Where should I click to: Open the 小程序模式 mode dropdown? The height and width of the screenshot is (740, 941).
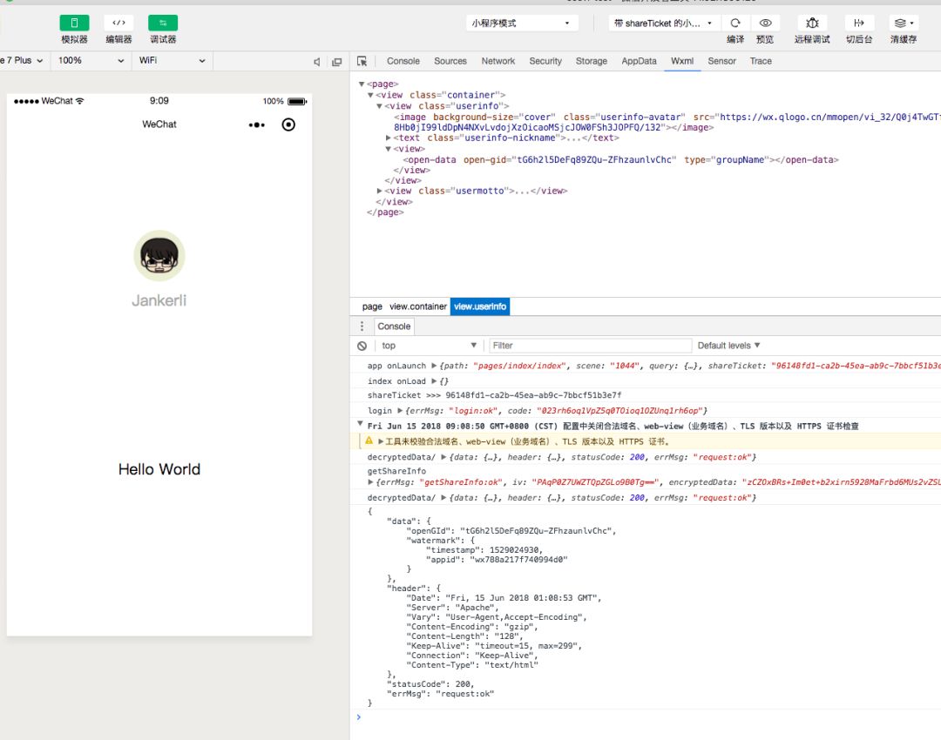522,24
